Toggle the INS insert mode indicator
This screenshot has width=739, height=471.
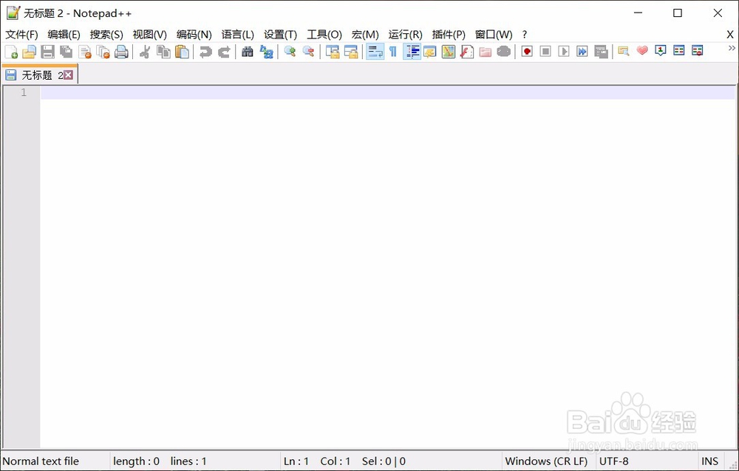709,461
